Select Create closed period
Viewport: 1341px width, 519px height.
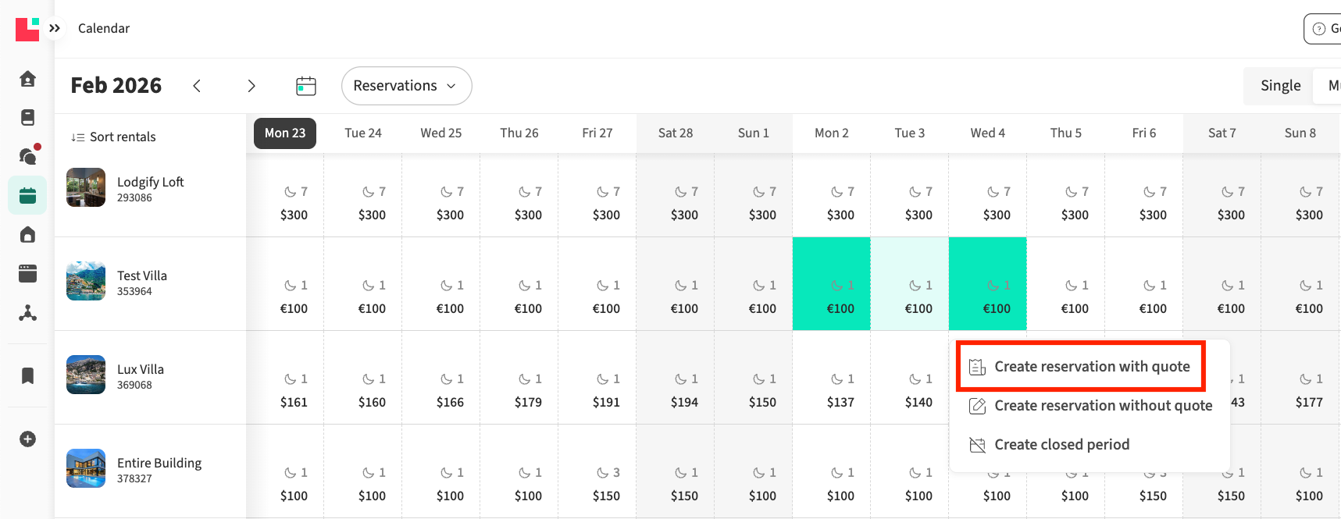1061,445
